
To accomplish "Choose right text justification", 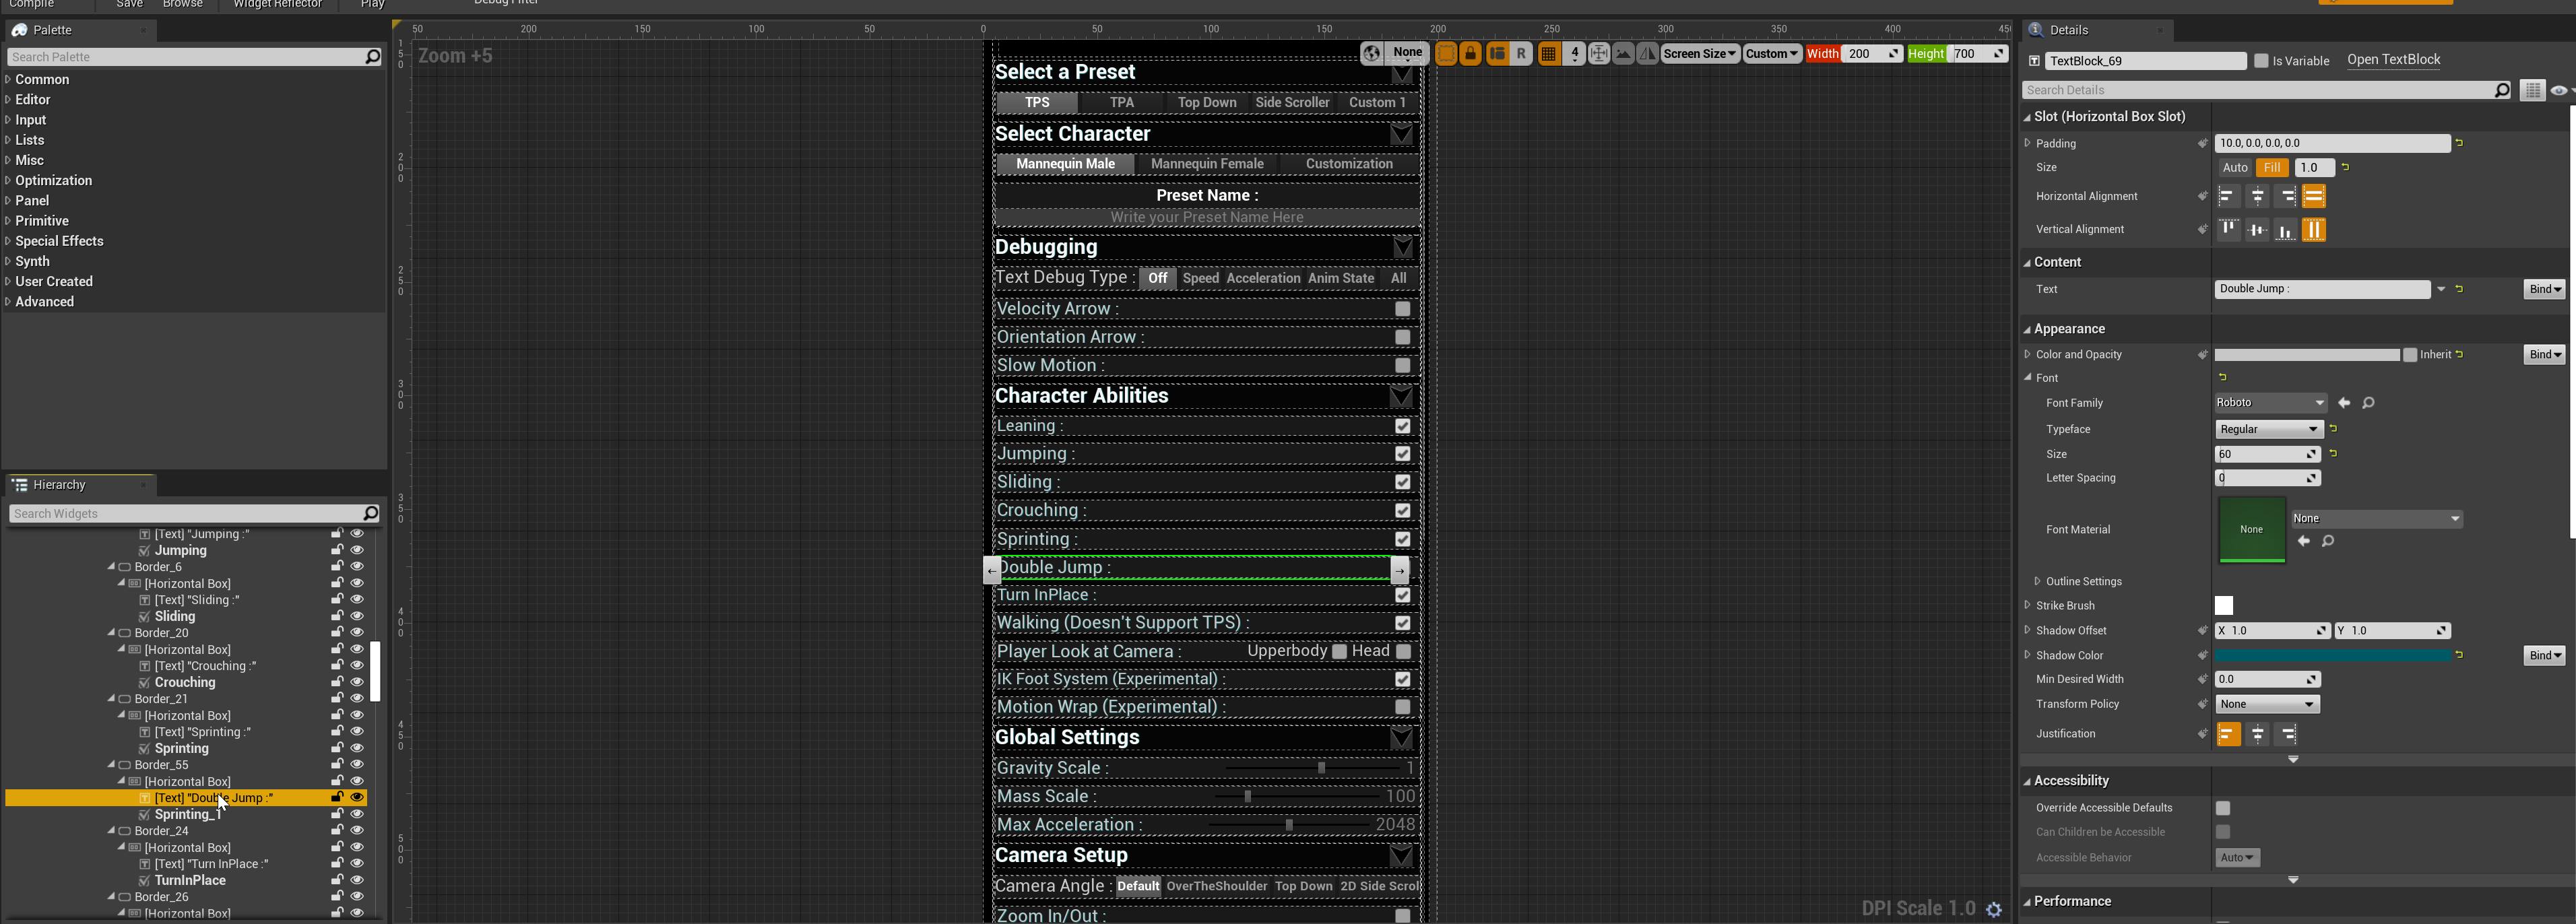I will click(2286, 735).
